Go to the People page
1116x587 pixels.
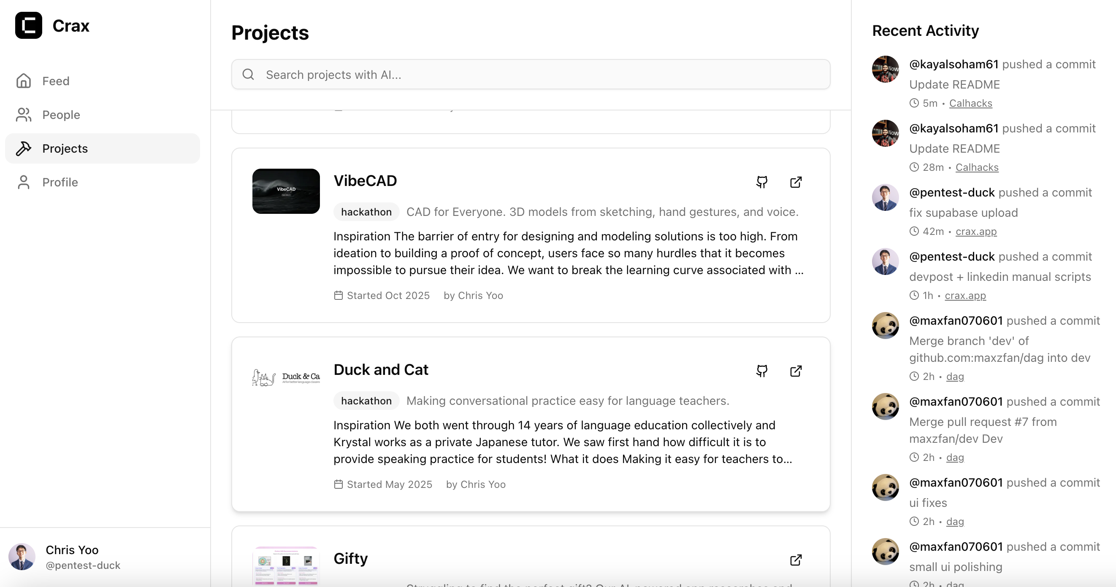tap(61, 115)
